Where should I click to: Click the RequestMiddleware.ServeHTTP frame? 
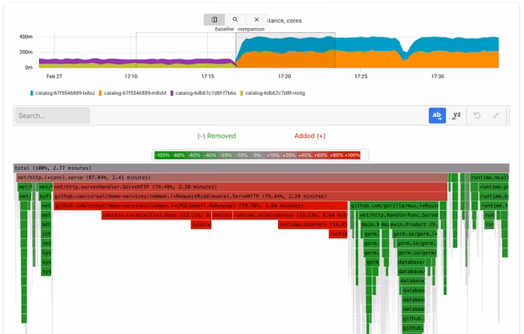(x=250, y=196)
